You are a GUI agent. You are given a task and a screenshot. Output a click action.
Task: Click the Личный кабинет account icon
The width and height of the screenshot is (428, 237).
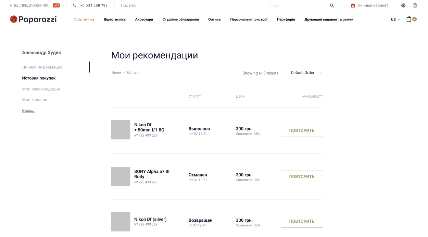[x=353, y=5]
